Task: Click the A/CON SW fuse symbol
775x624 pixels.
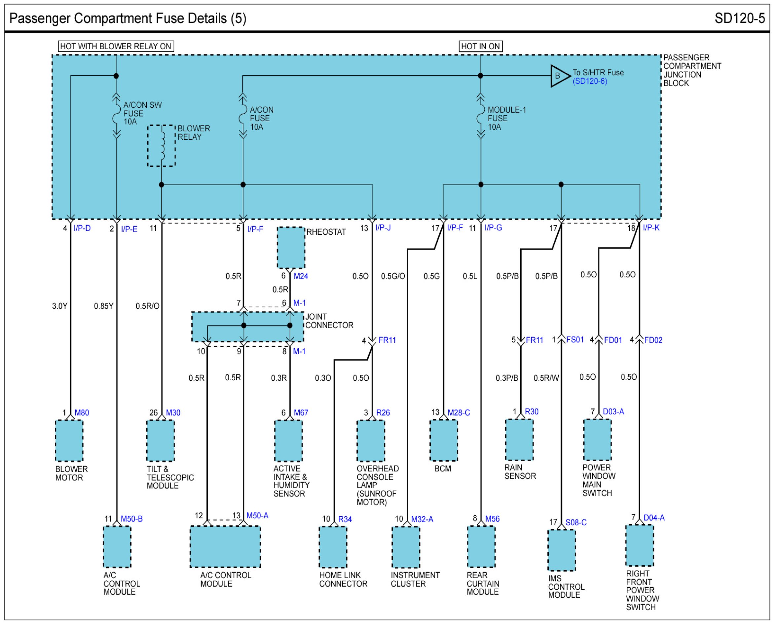Action: [x=116, y=114]
